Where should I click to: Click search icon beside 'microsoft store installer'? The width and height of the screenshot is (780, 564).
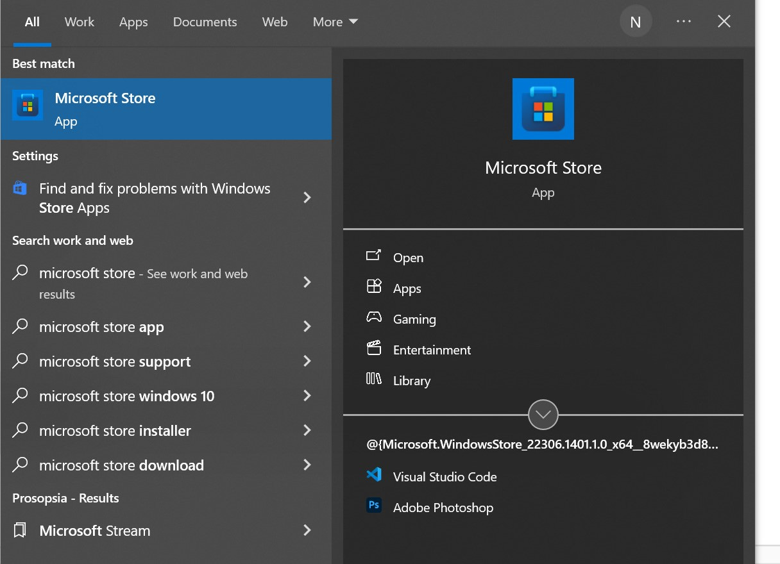click(x=21, y=429)
